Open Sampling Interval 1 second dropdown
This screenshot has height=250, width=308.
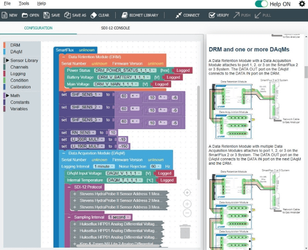click(120, 217)
